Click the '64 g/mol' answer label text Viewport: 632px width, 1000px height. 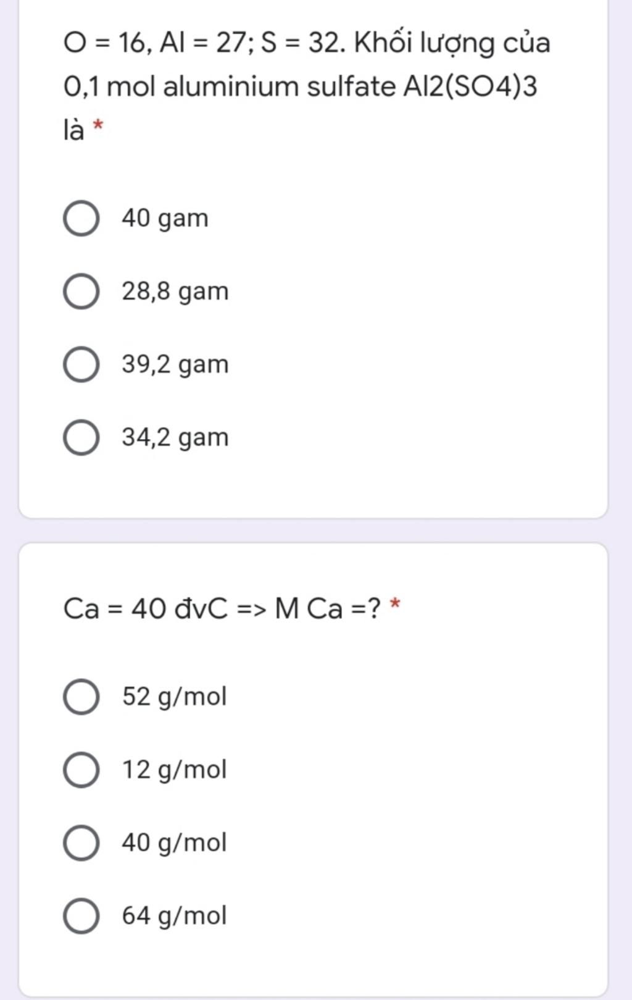[175, 916]
